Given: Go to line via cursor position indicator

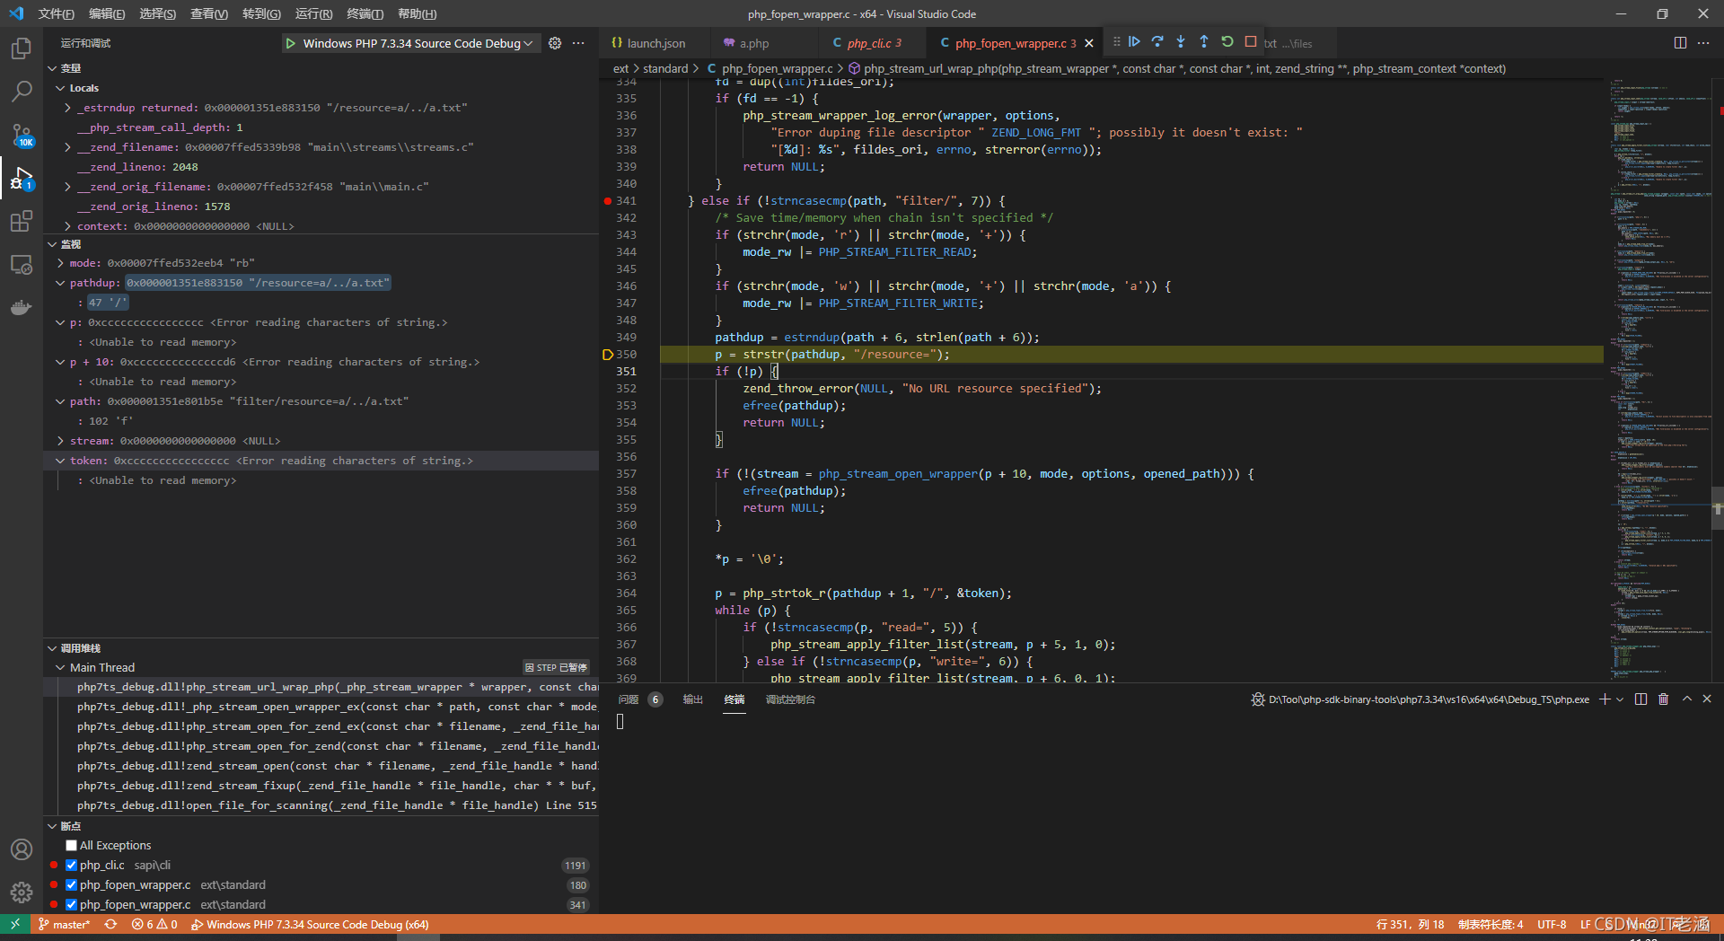Looking at the screenshot, I should tap(1410, 925).
